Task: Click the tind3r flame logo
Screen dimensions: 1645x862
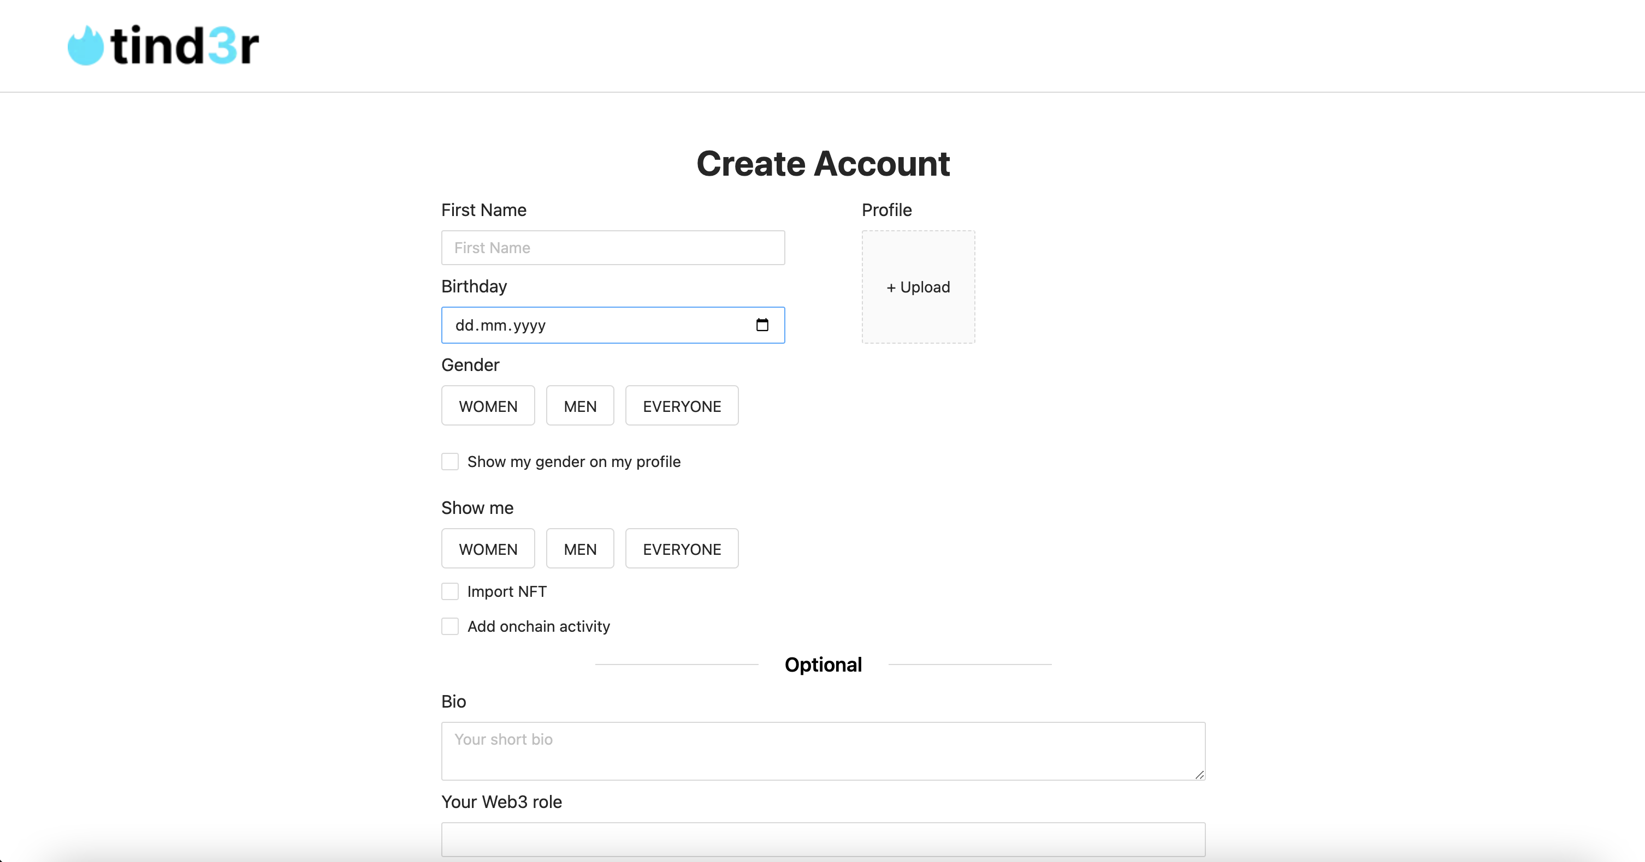Action: click(x=85, y=45)
